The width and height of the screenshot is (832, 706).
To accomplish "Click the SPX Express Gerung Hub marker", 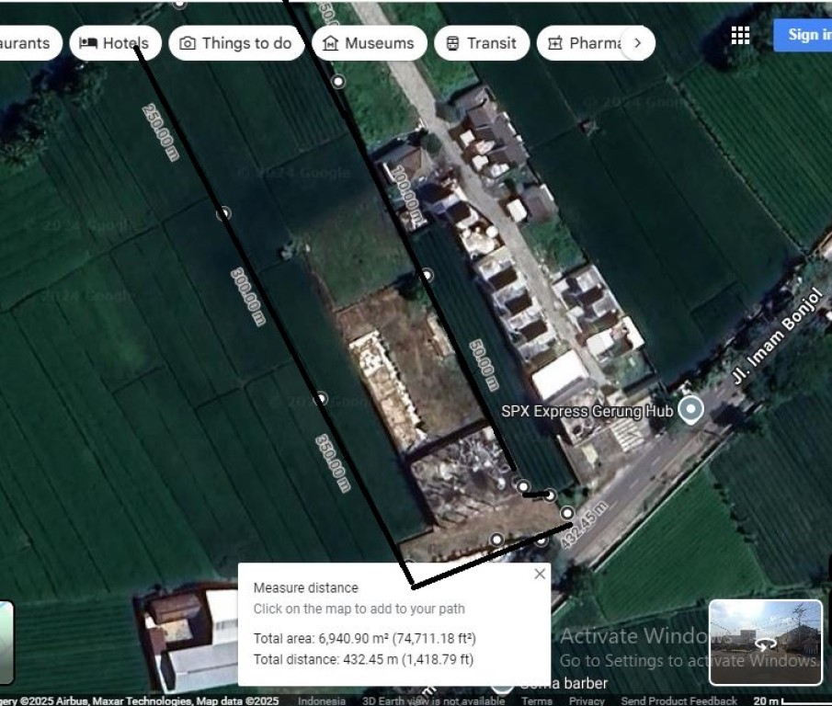I will pos(690,410).
